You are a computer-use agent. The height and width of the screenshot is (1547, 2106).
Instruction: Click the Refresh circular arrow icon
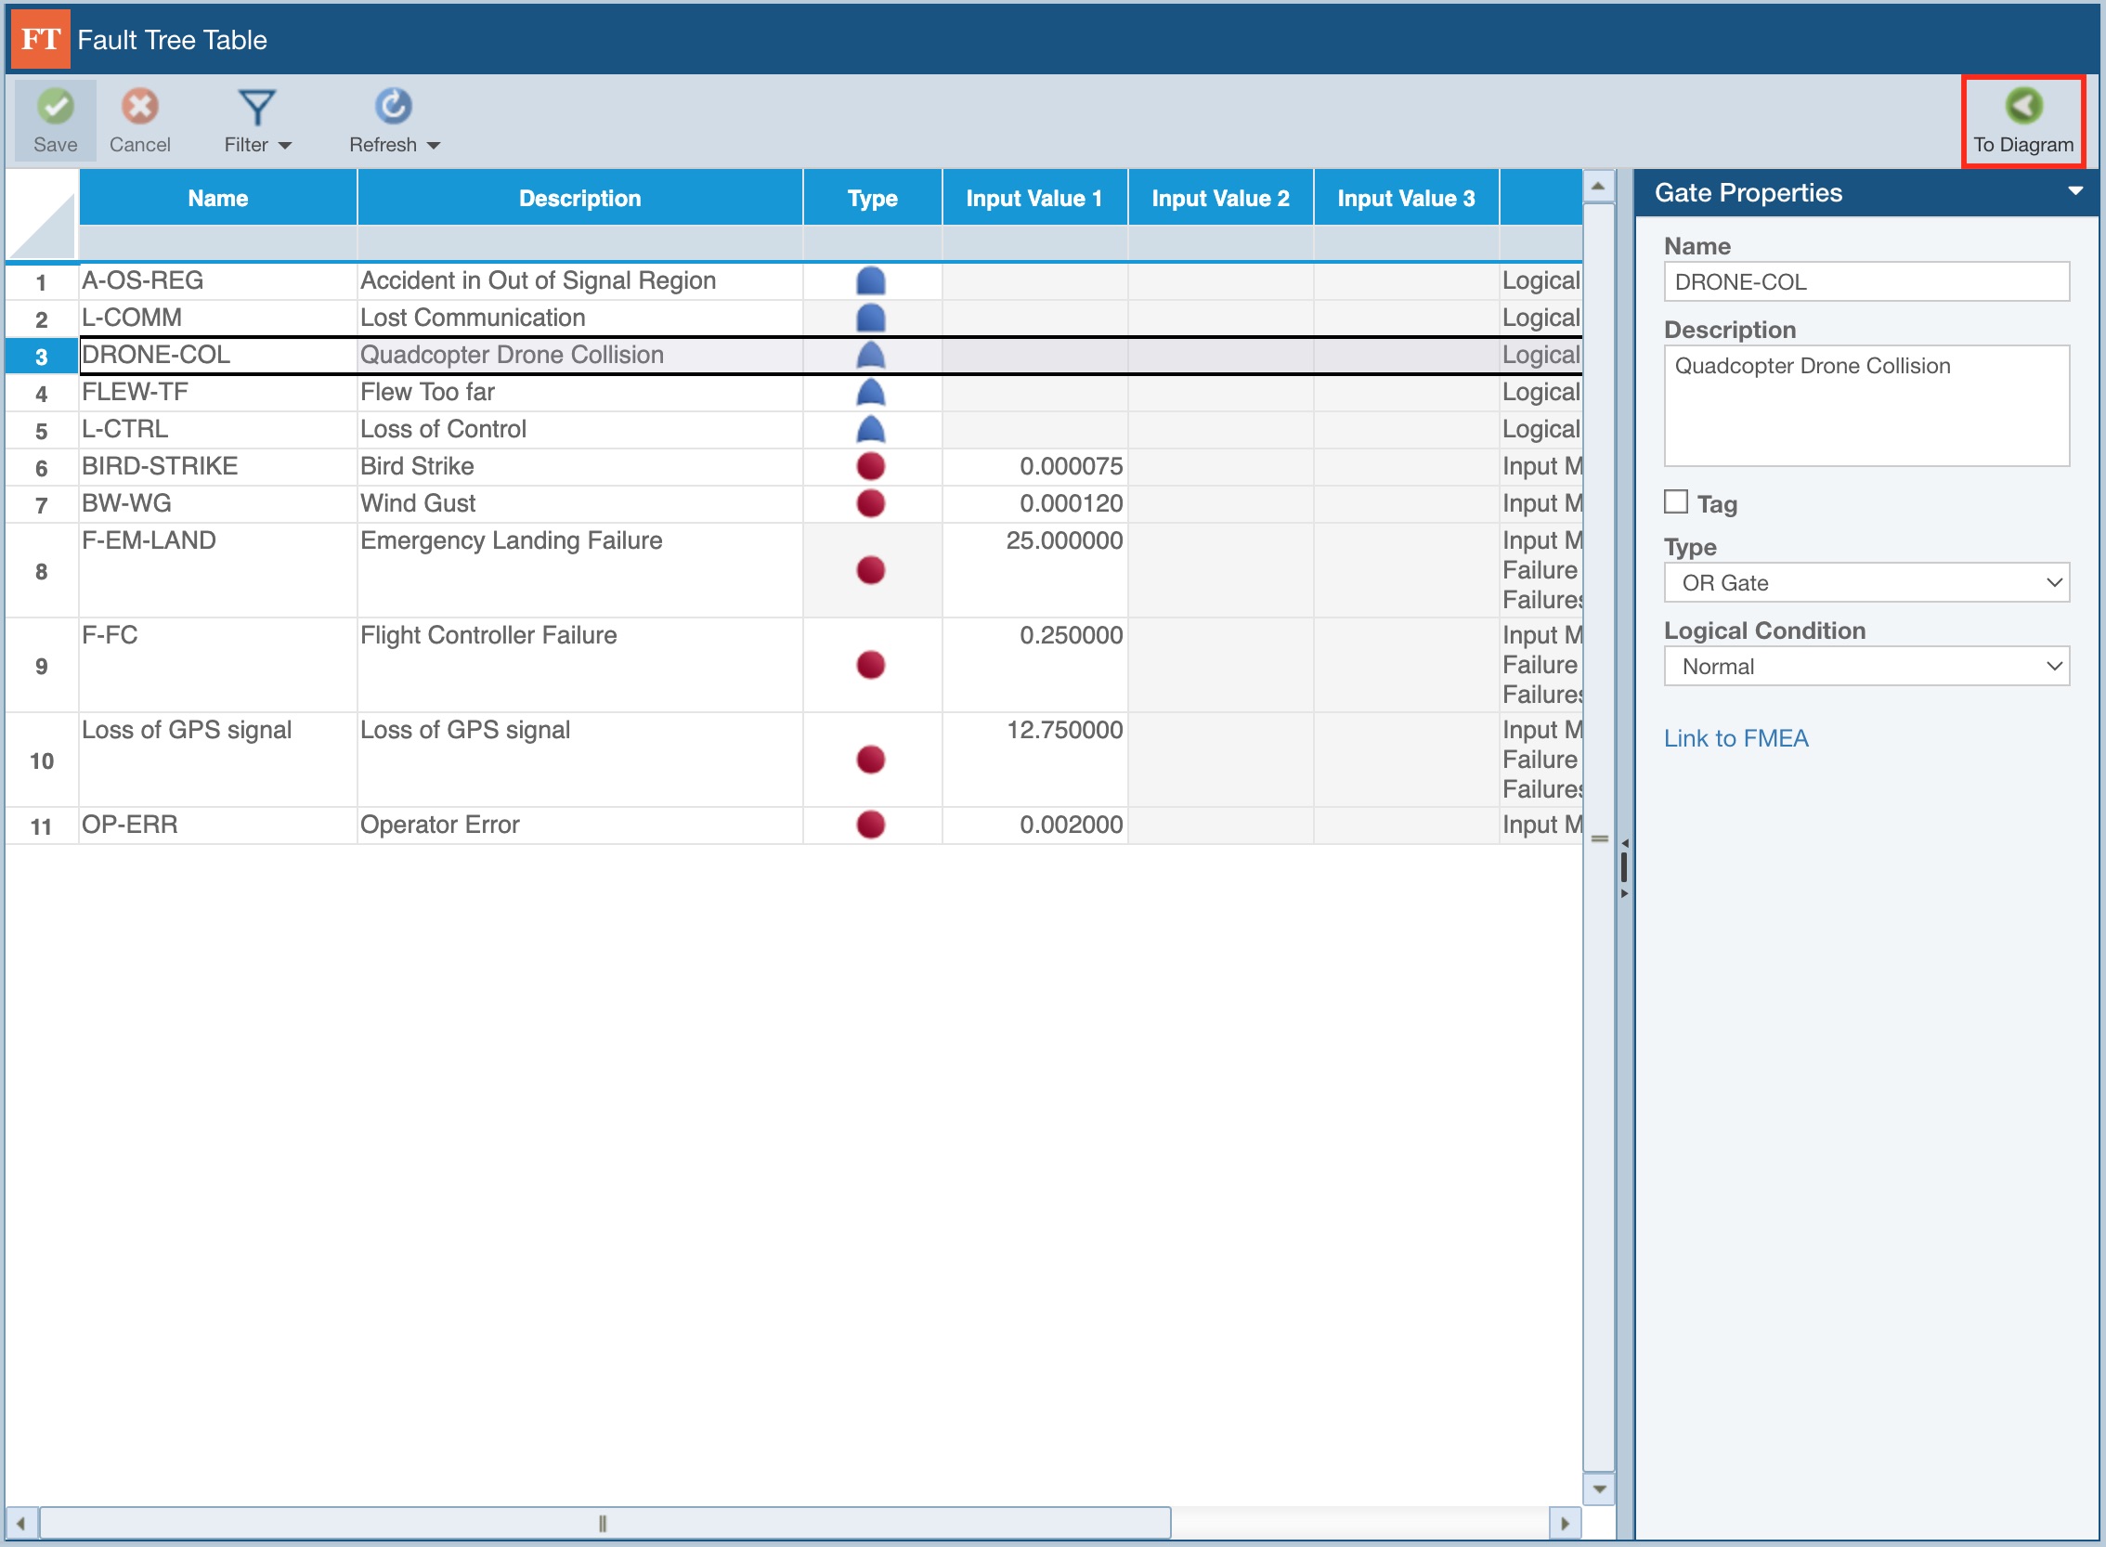pyautogui.click(x=394, y=107)
